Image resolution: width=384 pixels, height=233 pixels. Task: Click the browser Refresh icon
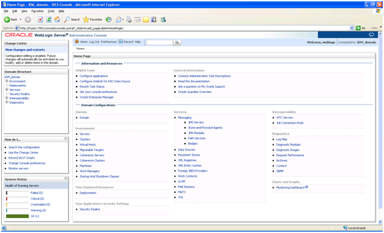coord(49,20)
